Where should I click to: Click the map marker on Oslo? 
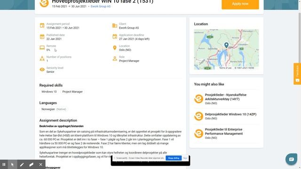226,45
